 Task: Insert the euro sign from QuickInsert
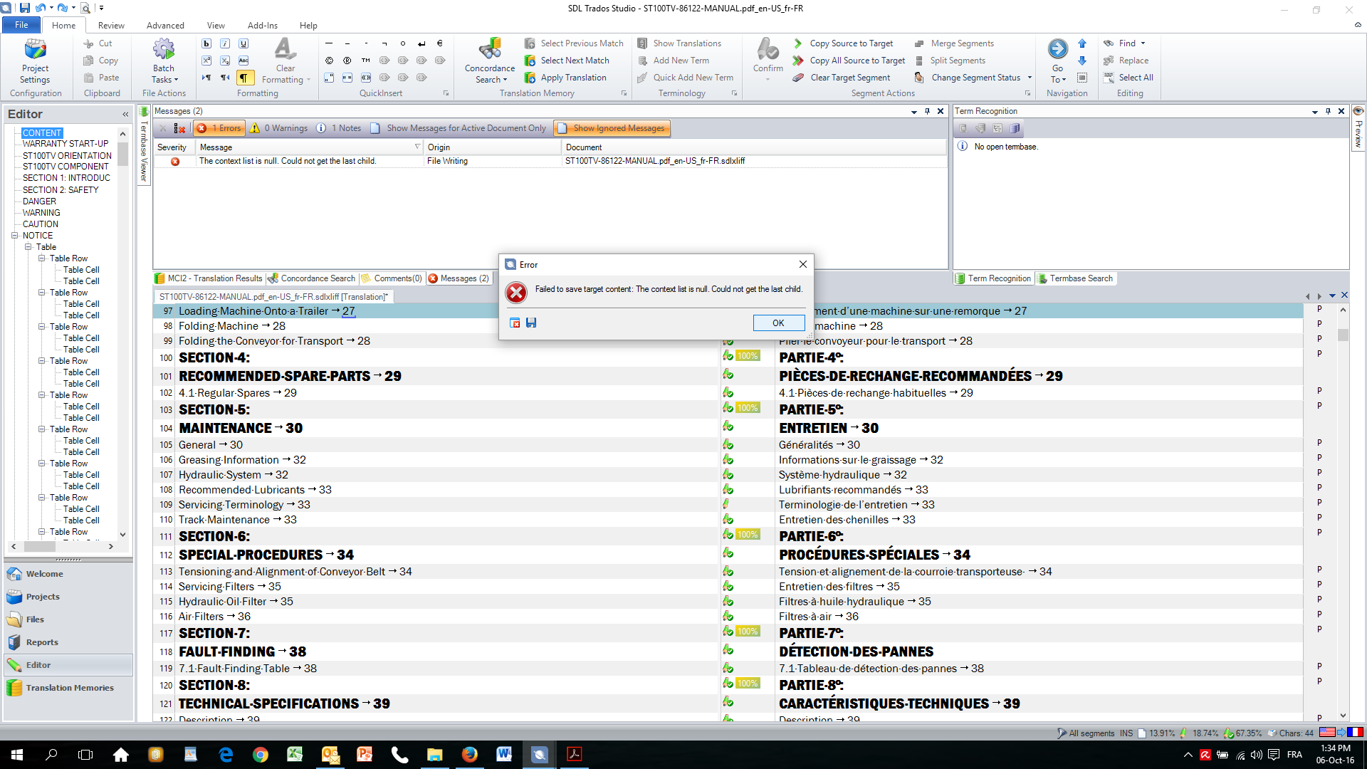tap(440, 43)
